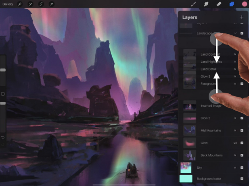Select the Land Highlights layer name
249x186 pixels.
coord(211,62)
